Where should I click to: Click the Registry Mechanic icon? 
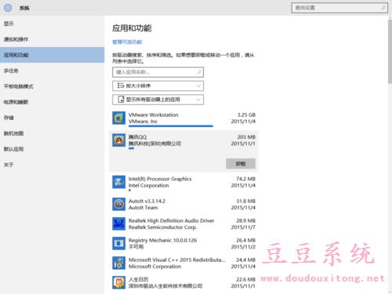pyautogui.click(x=119, y=243)
